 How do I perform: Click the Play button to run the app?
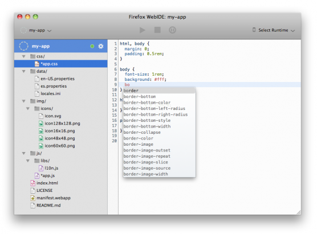[143, 30]
